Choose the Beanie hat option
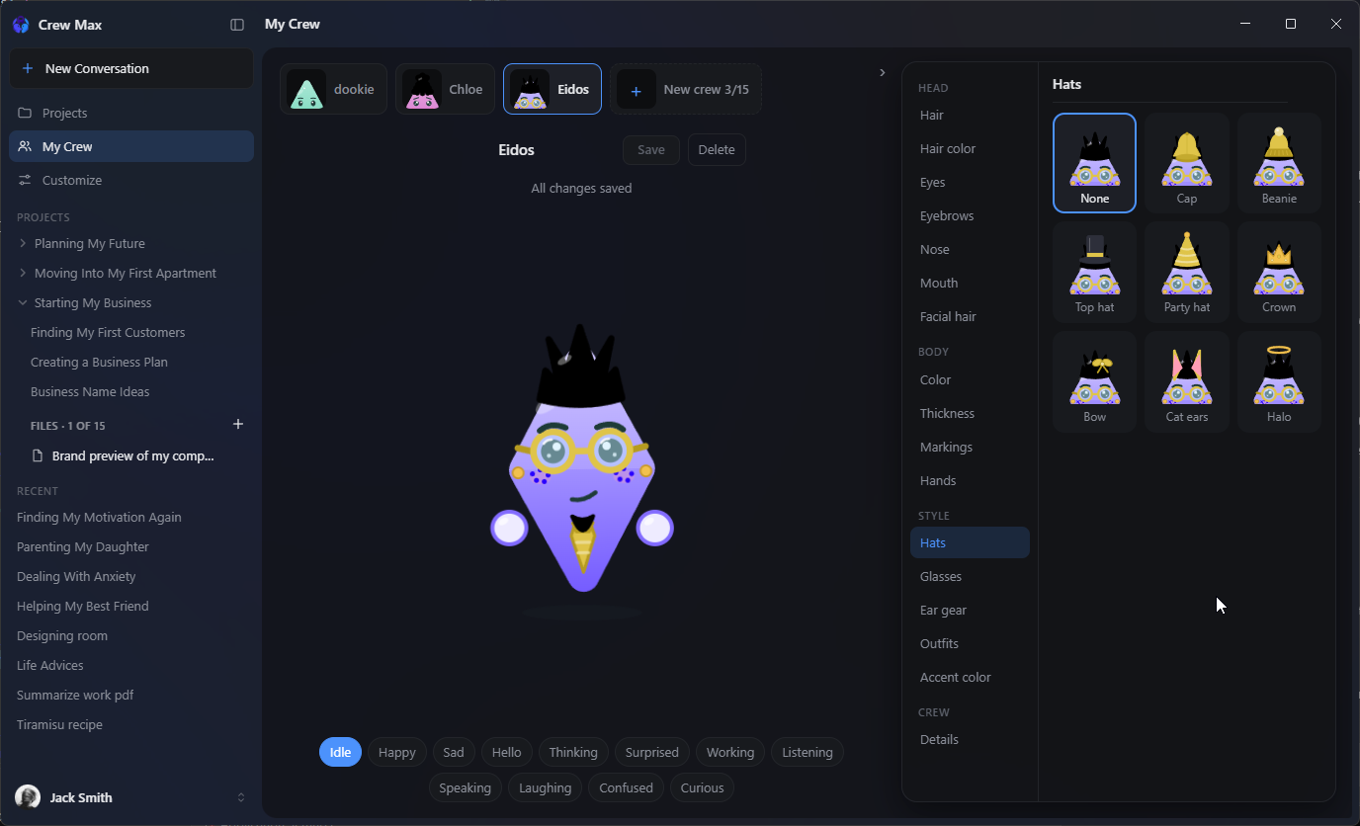1360x826 pixels. point(1279,162)
